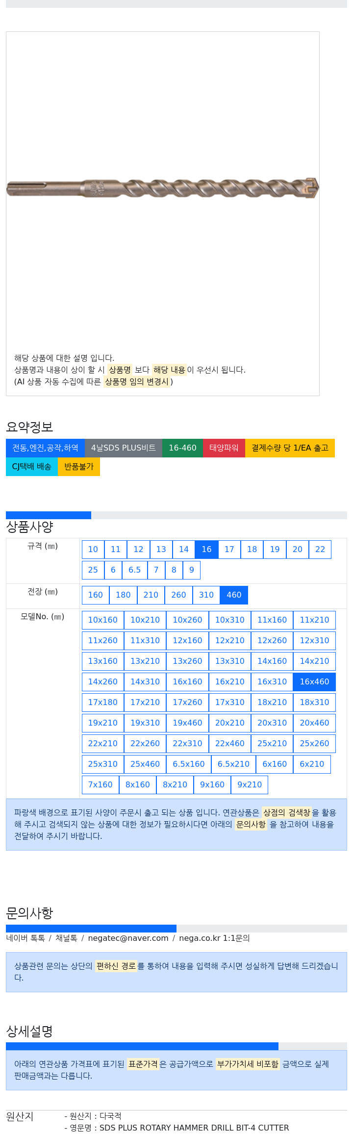Select the 210 mm length option
Image resolution: width=353 pixels, height=1134 pixels.
coord(151,595)
